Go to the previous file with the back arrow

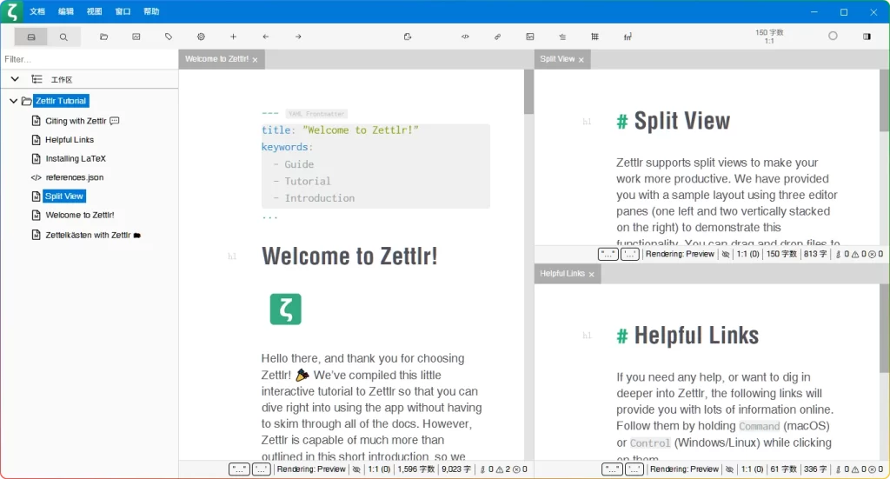265,37
